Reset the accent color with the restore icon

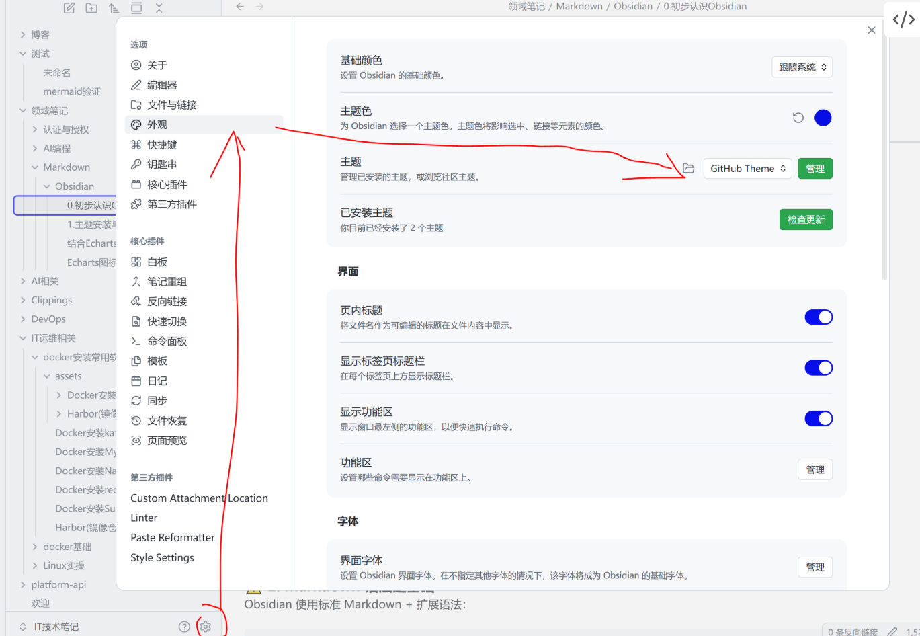tap(798, 118)
